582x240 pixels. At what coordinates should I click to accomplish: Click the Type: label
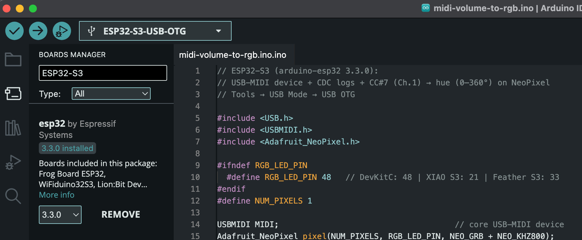(x=50, y=94)
